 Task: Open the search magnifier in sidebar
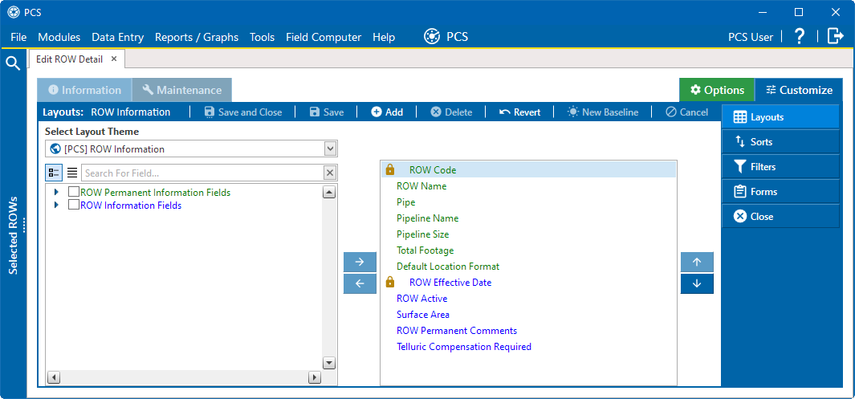[x=13, y=63]
